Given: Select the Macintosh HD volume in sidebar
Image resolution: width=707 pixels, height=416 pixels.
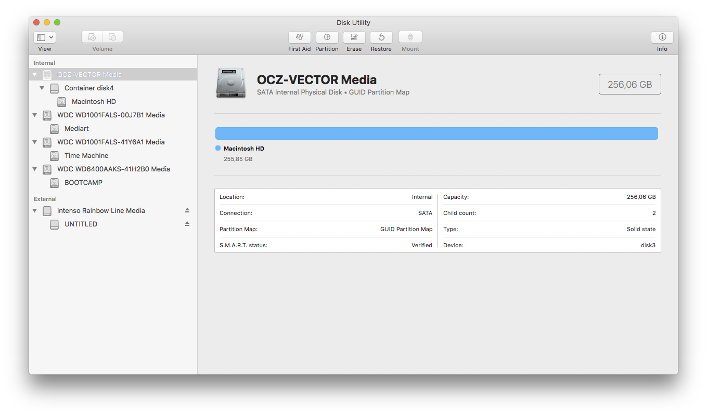Looking at the screenshot, I should [113, 101].
